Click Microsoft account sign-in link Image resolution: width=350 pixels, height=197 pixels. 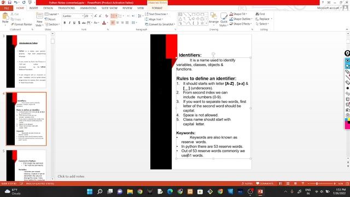tap(328, 8)
